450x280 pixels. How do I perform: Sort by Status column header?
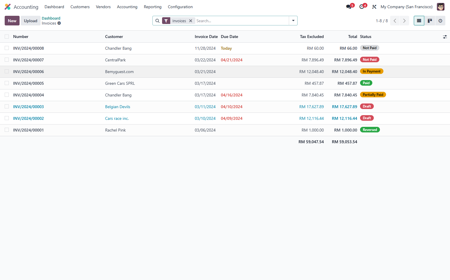click(366, 37)
